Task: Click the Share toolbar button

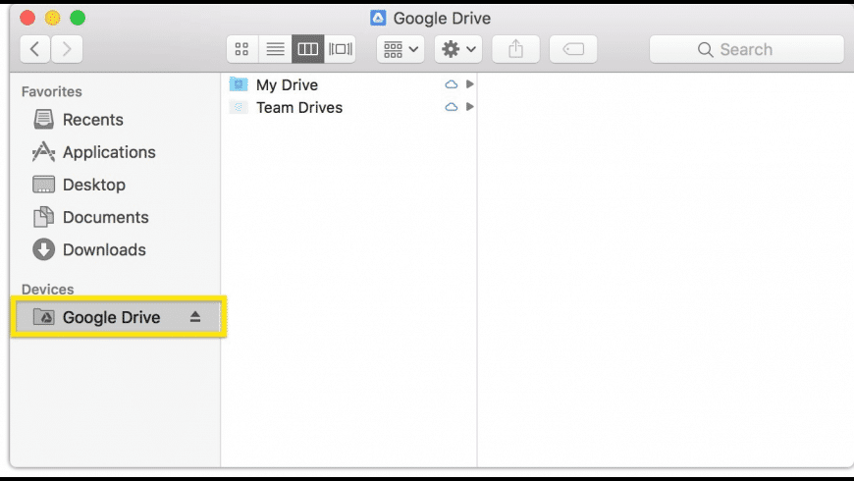Action: click(x=515, y=49)
